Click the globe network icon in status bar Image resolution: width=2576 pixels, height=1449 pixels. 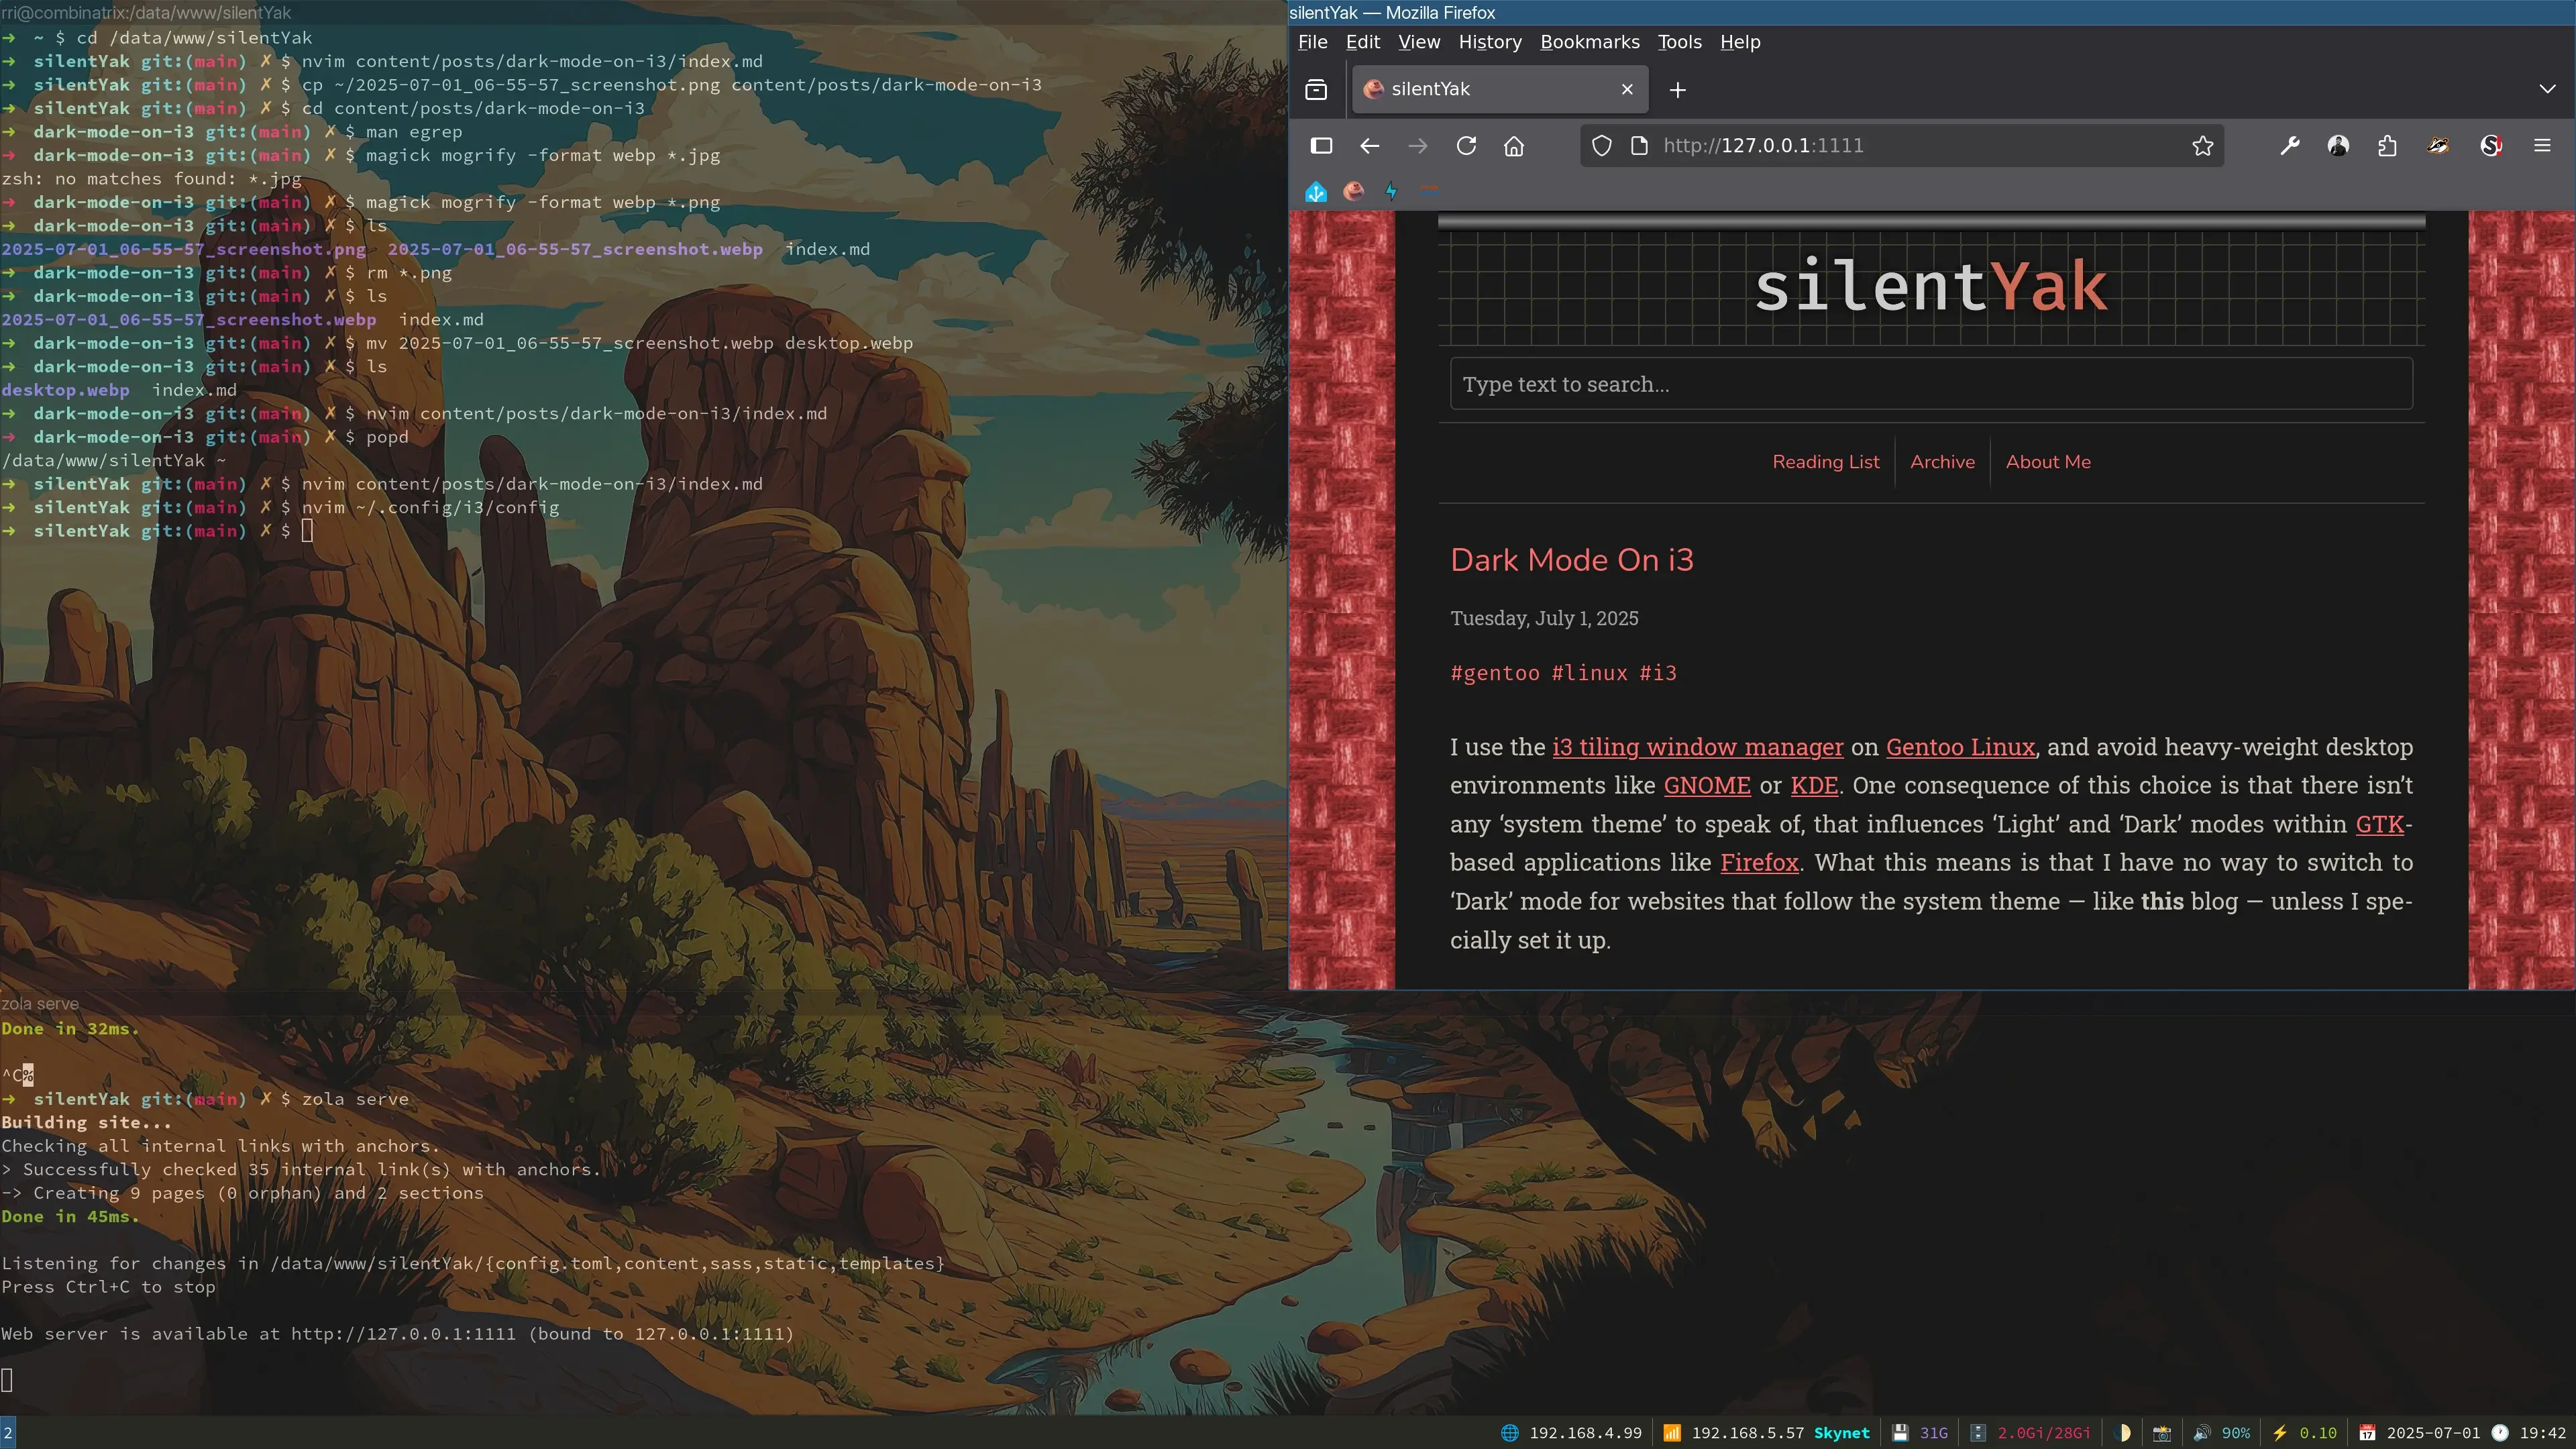click(1510, 1433)
